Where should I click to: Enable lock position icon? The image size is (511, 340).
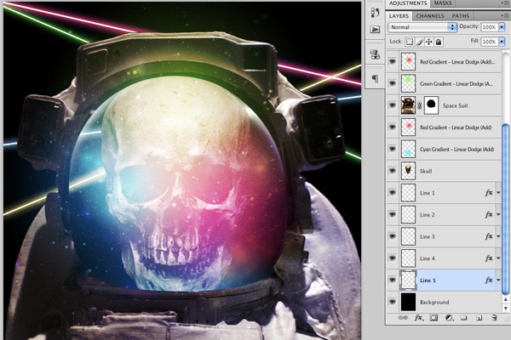coord(429,42)
